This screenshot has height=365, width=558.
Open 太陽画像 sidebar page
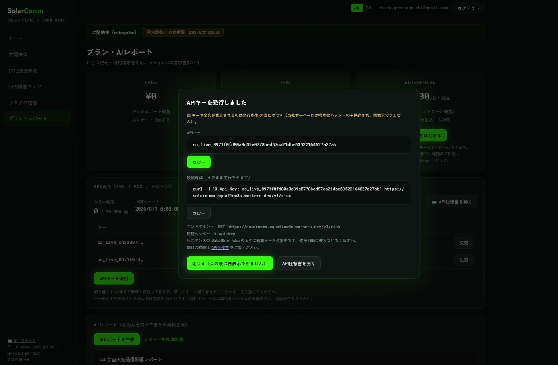tap(37, 55)
